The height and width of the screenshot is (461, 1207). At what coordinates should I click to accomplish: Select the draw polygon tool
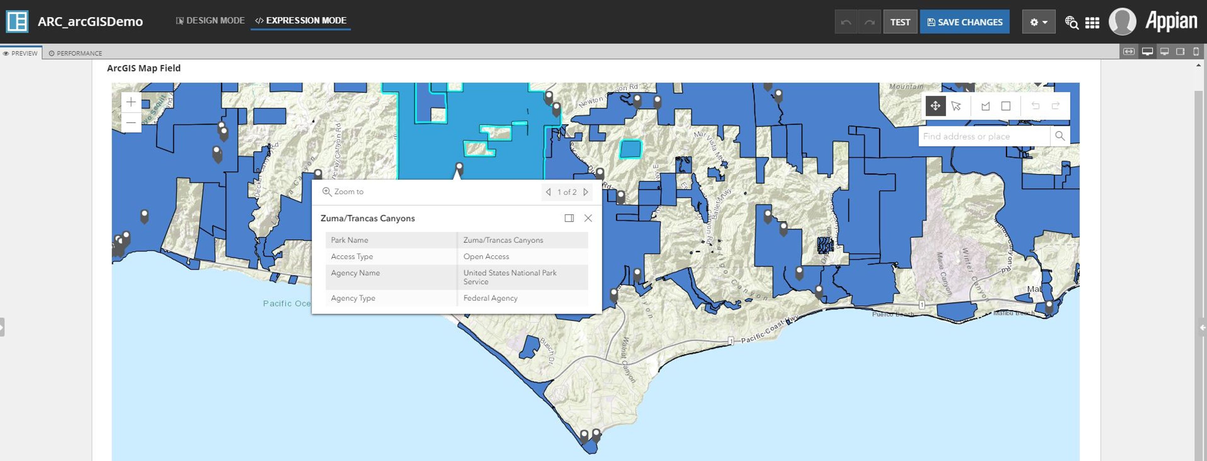(x=986, y=106)
